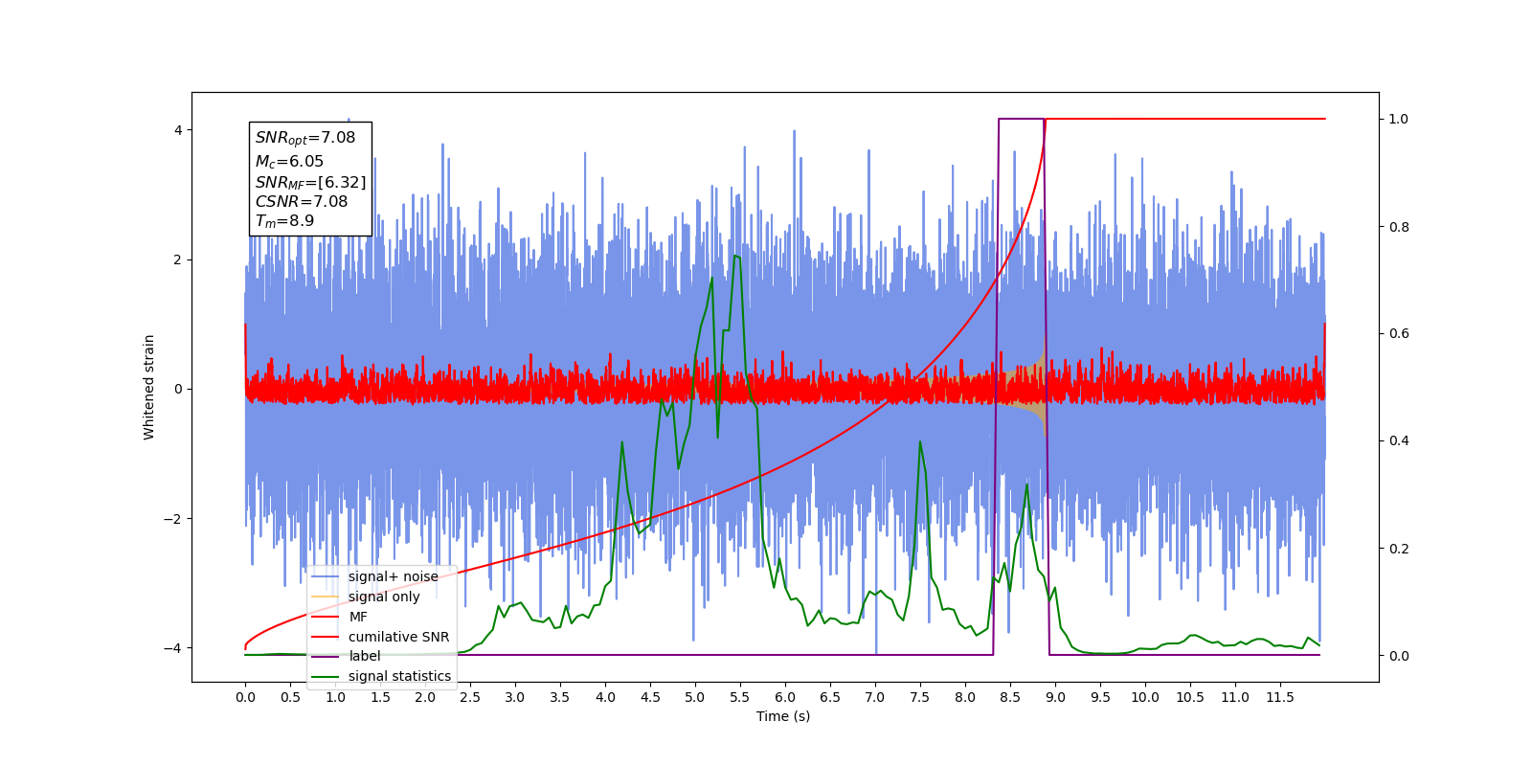Click the x-axis tick label 4.5
The width and height of the screenshot is (1532, 766).
(x=650, y=697)
